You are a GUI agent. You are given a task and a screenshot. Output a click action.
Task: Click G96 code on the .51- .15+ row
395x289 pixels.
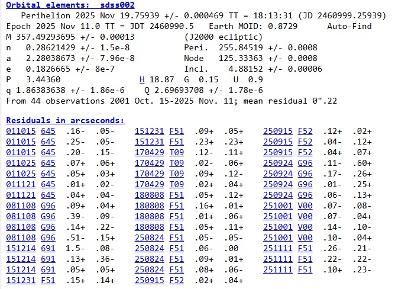48,237
